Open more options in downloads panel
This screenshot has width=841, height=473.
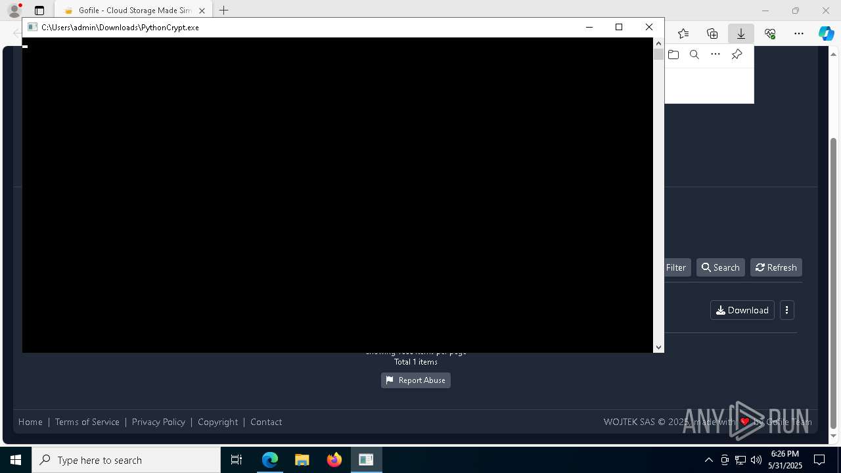(x=716, y=55)
